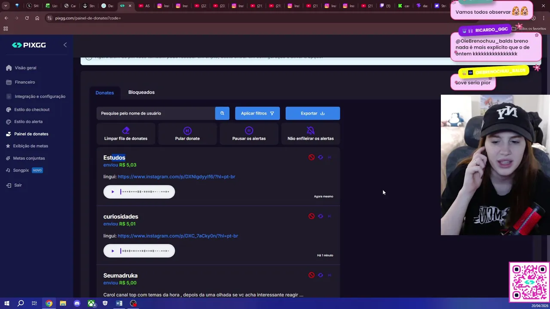The width and height of the screenshot is (550, 309).
Task: Open Windows taskbar search
Action: pos(21,303)
